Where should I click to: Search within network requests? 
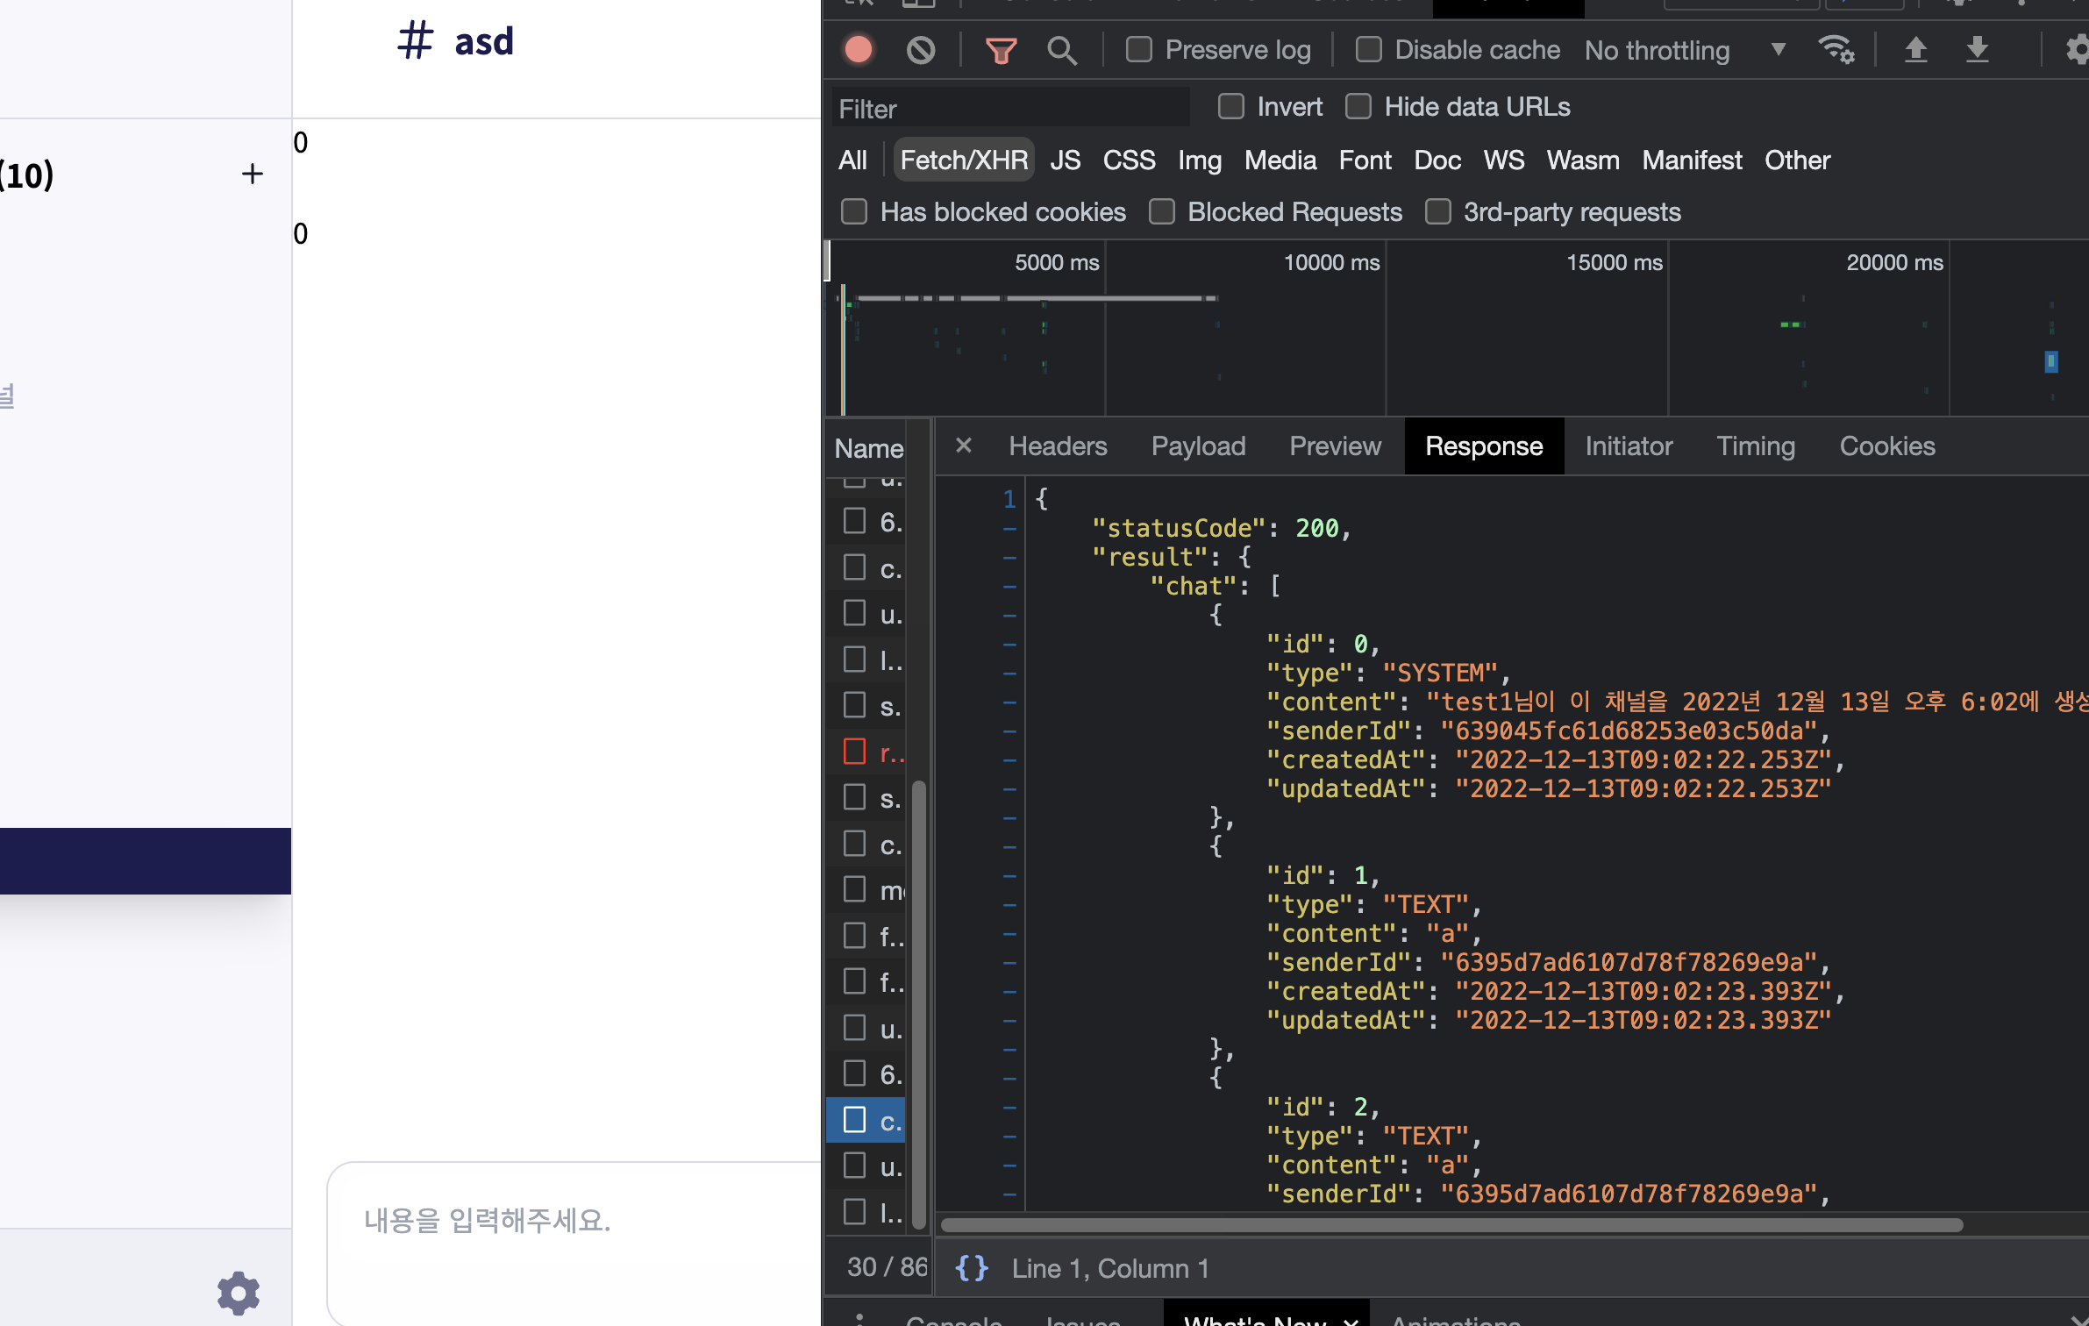(x=1061, y=50)
